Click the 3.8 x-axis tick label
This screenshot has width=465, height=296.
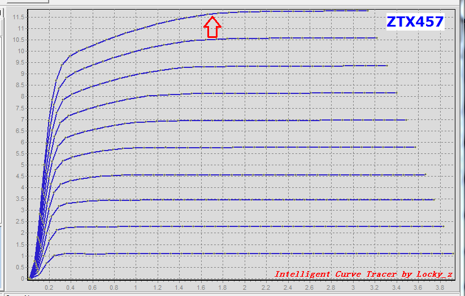[x=440, y=288]
